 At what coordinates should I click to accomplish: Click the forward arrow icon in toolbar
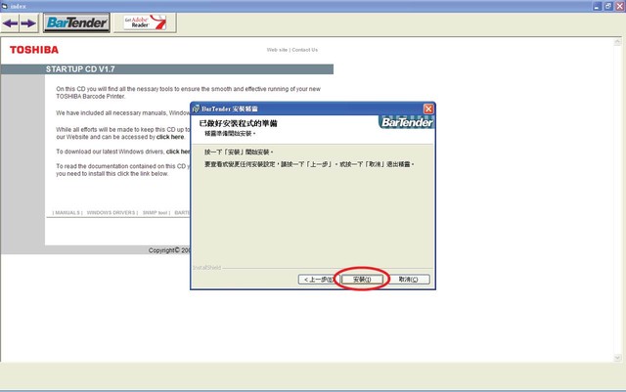(28, 23)
